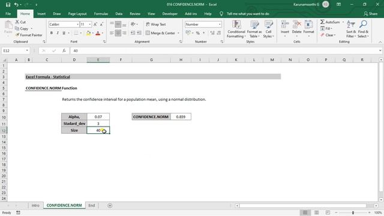Viewport: 384px width, 216px height.
Task: Switch to Normal view in status bar
Action: 305,212
